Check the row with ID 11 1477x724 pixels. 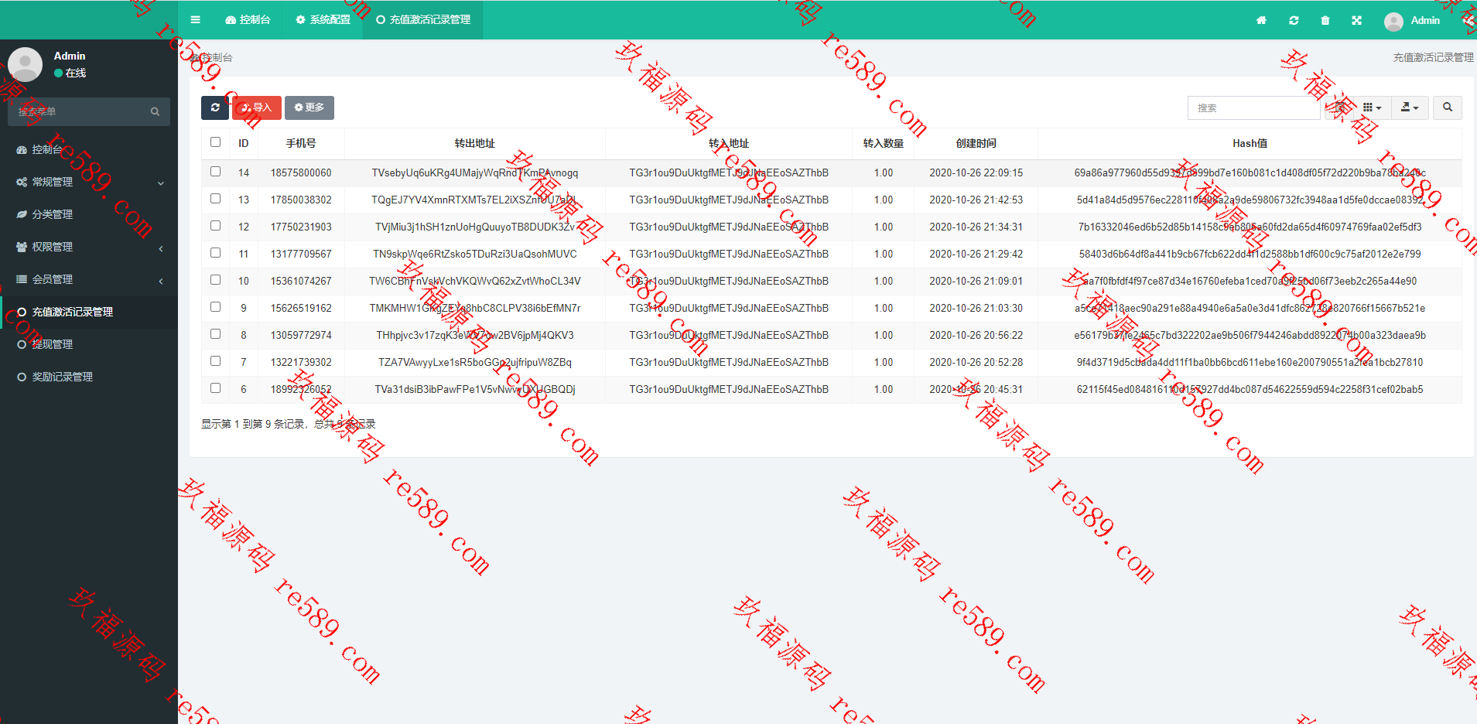(215, 253)
